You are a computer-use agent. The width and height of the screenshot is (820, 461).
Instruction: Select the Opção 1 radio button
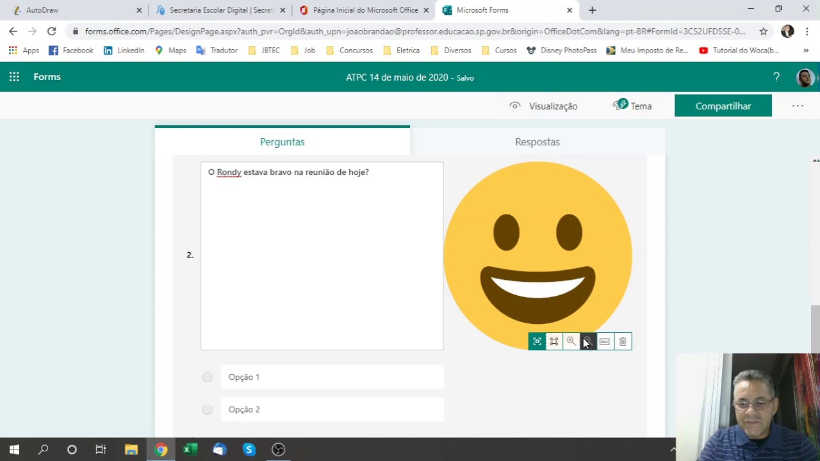pyautogui.click(x=207, y=377)
